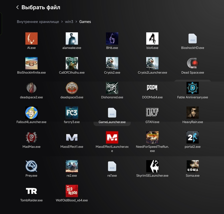Pick the portal2.exe icon
Screen dimensions: 224x214
pyautogui.click(x=193, y=137)
